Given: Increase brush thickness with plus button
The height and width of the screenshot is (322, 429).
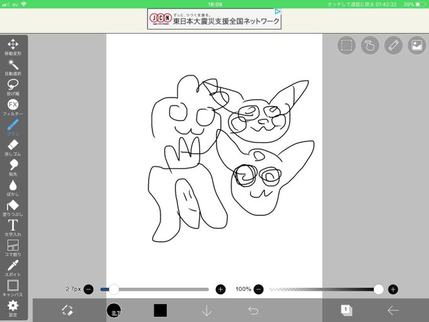Looking at the screenshot, I should click(x=221, y=289).
